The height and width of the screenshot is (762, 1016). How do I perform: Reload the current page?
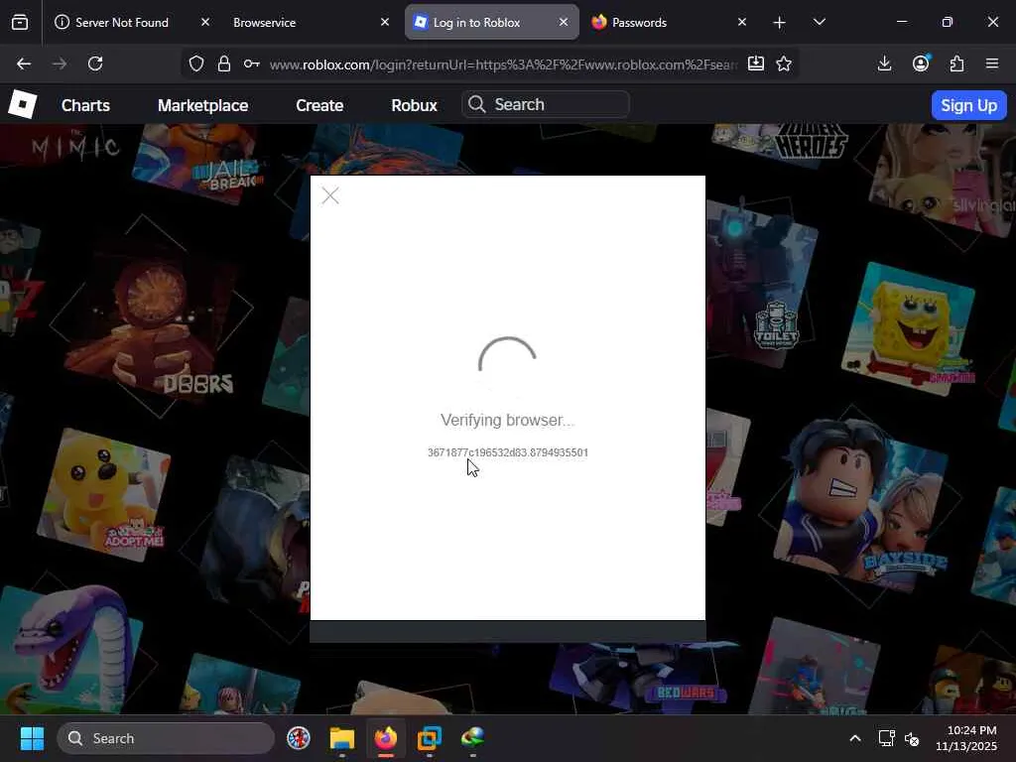click(x=95, y=63)
